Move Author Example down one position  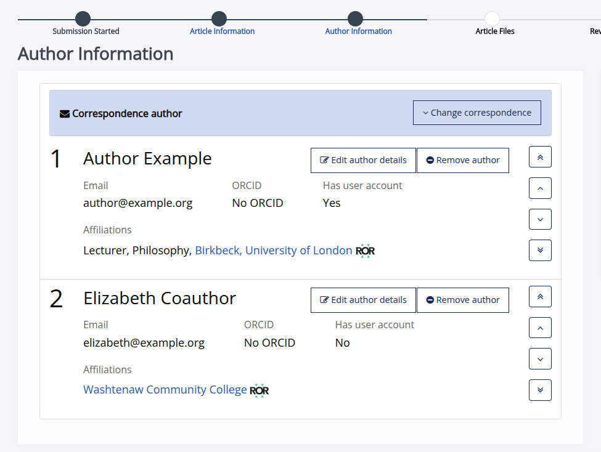pyautogui.click(x=540, y=219)
